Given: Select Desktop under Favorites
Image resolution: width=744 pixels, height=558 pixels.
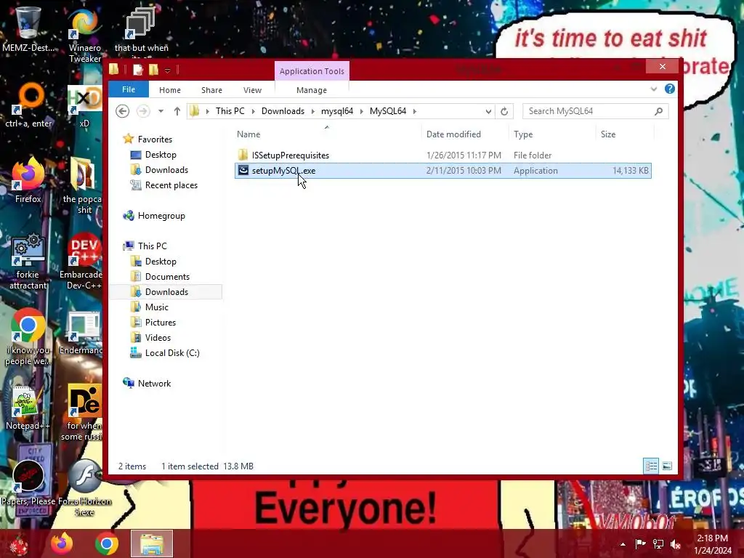Looking at the screenshot, I should (x=161, y=155).
